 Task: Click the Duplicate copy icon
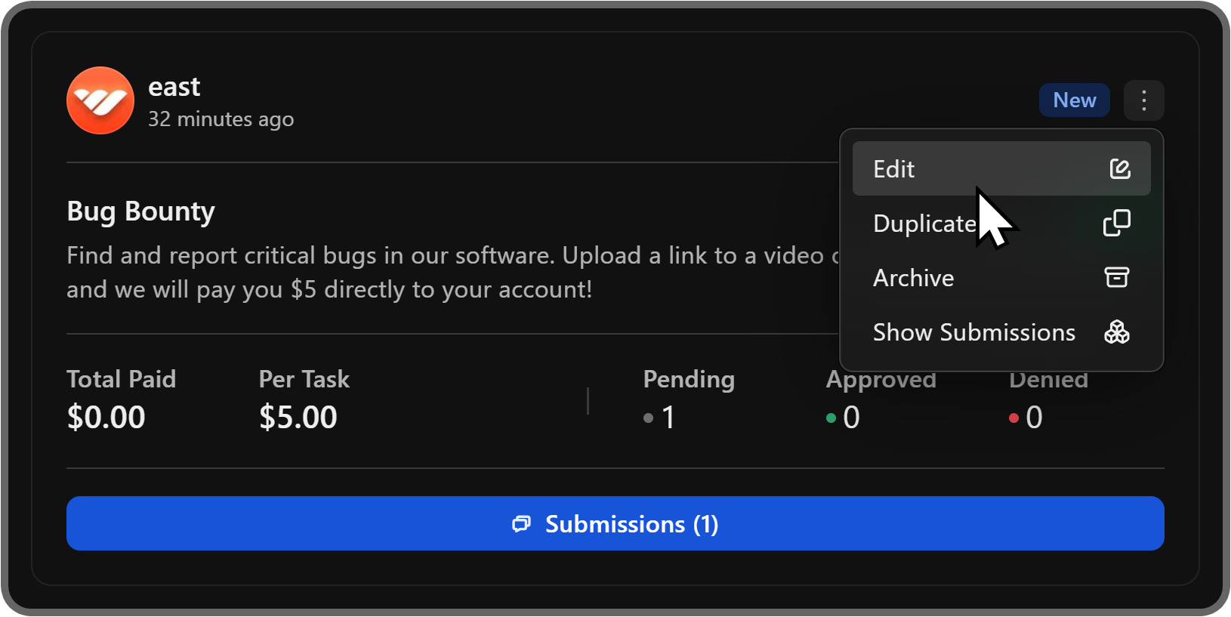click(x=1116, y=224)
